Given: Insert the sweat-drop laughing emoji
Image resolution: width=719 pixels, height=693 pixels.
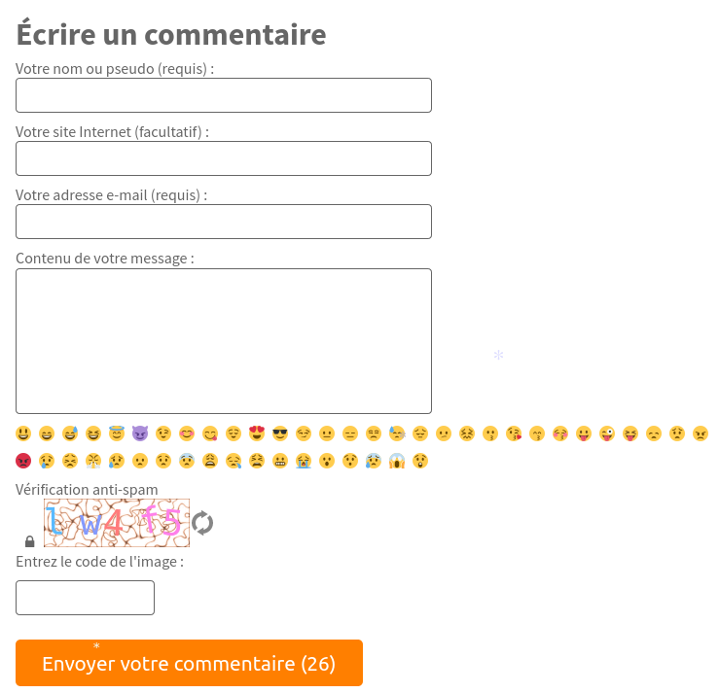Looking at the screenshot, I should point(70,433).
